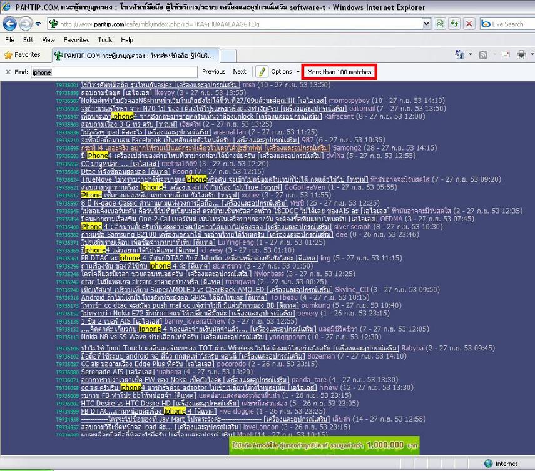Close the Find bar with X
535x471 pixels.
click(x=8, y=72)
